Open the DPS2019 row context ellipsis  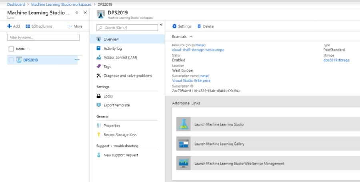(77, 60)
